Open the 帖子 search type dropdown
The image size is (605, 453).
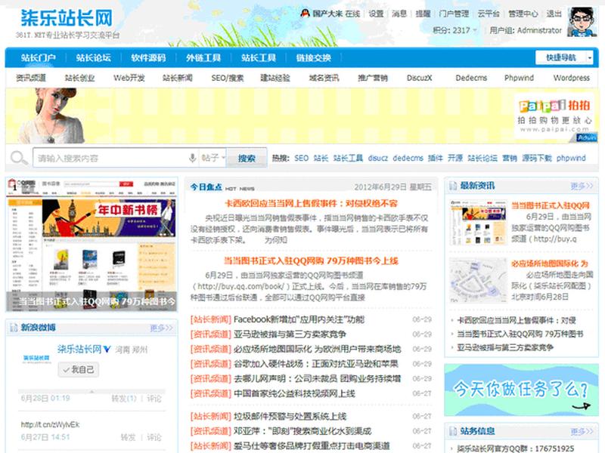click(x=213, y=158)
